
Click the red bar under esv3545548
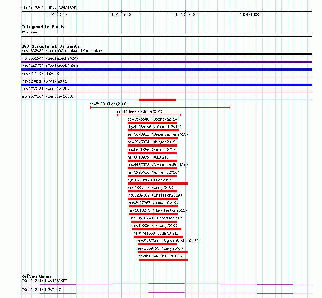(152, 123)
